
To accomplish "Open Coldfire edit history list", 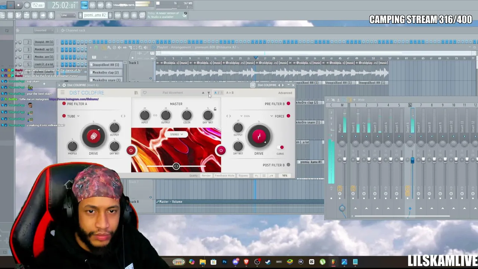I will coord(264,176).
